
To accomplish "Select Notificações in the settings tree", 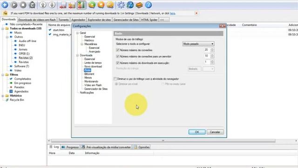I will coord(87,92).
